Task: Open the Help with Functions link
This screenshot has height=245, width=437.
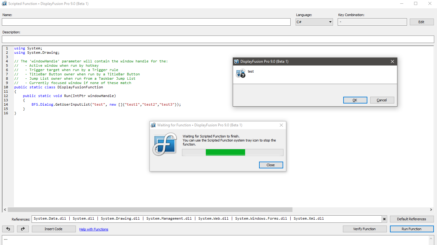Action: pos(94,229)
